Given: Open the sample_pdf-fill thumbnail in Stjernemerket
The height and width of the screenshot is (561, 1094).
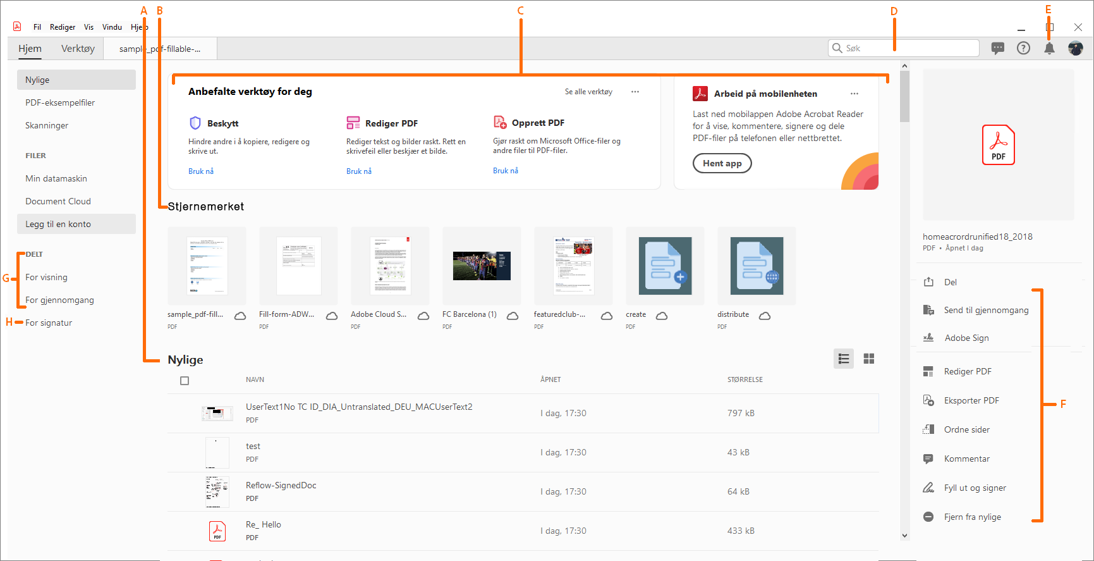Looking at the screenshot, I should pyautogui.click(x=207, y=266).
